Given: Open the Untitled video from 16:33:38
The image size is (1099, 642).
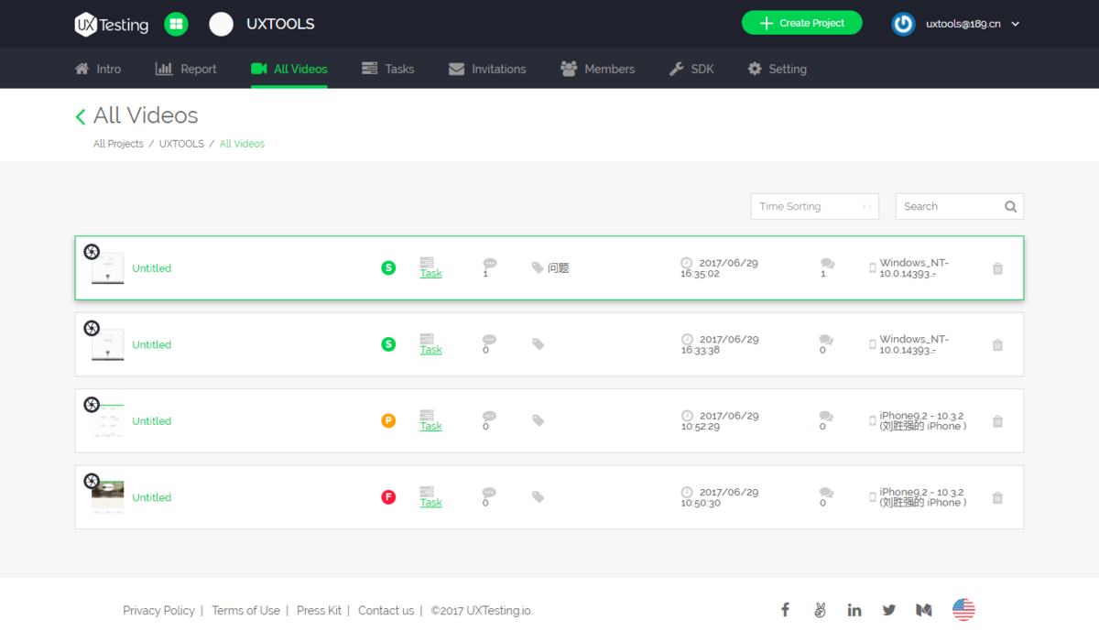Looking at the screenshot, I should [x=152, y=344].
